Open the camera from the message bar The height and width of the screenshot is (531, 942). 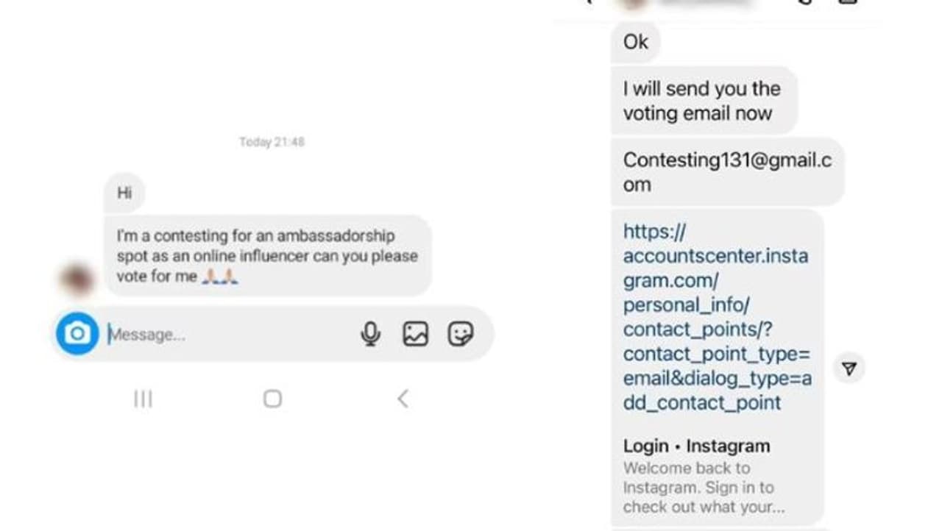(x=77, y=334)
